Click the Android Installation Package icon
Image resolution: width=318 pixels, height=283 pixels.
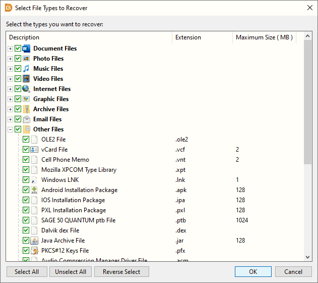34,190
